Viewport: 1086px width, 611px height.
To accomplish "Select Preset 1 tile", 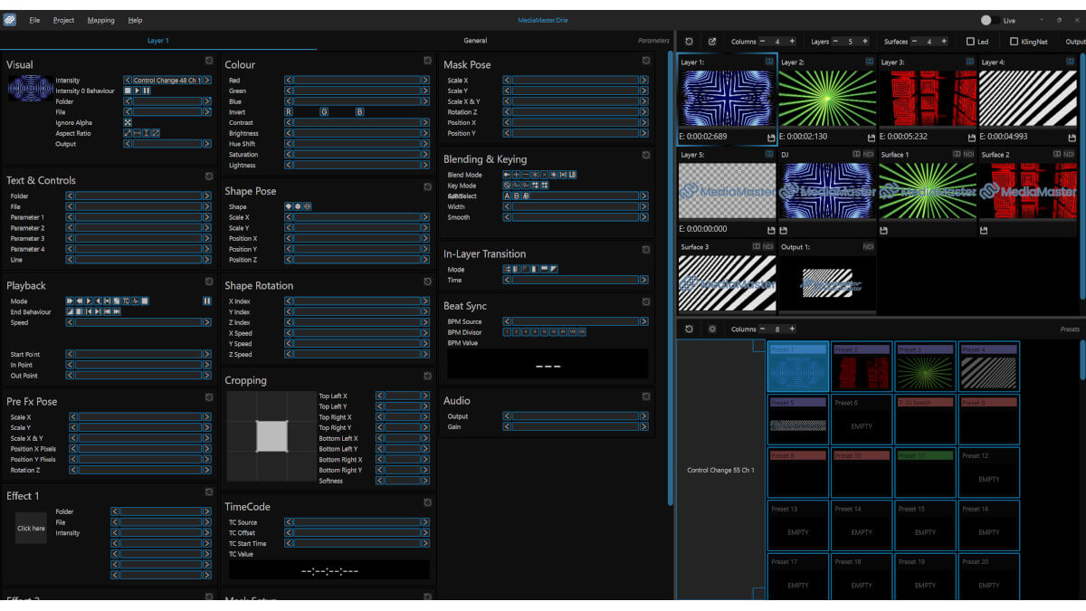I will click(x=798, y=367).
